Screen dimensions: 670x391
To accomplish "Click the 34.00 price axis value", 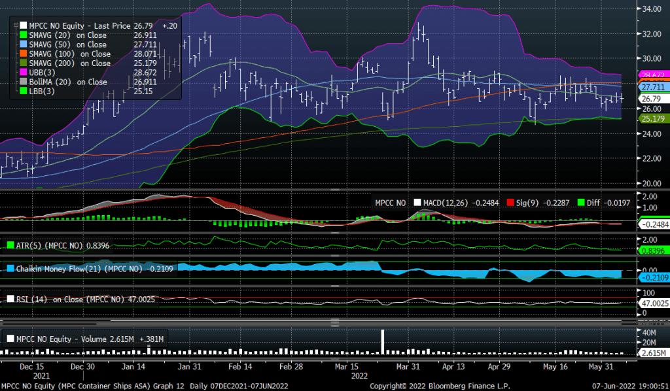I will [x=652, y=8].
